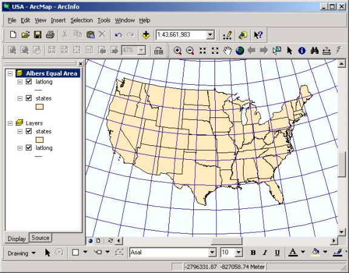349x273 pixels.
Task: Click the Full Extent globe icon
Action: pos(240,51)
